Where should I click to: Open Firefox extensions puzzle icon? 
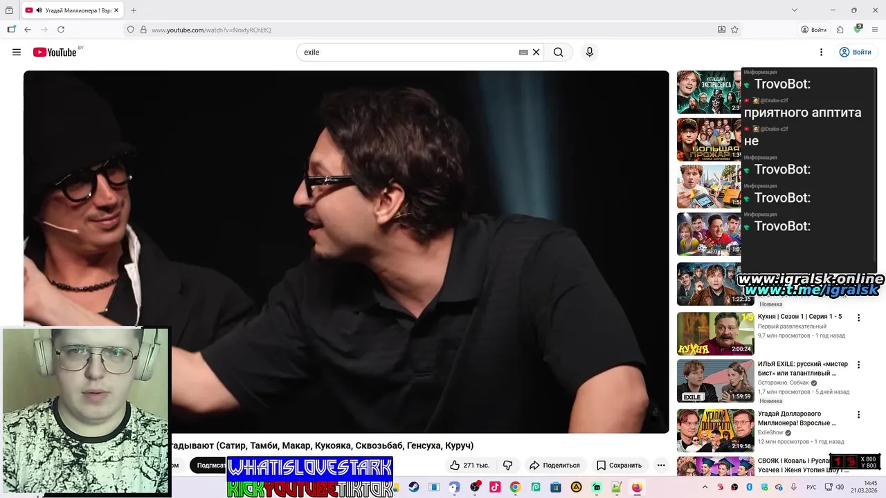pyautogui.click(x=840, y=30)
